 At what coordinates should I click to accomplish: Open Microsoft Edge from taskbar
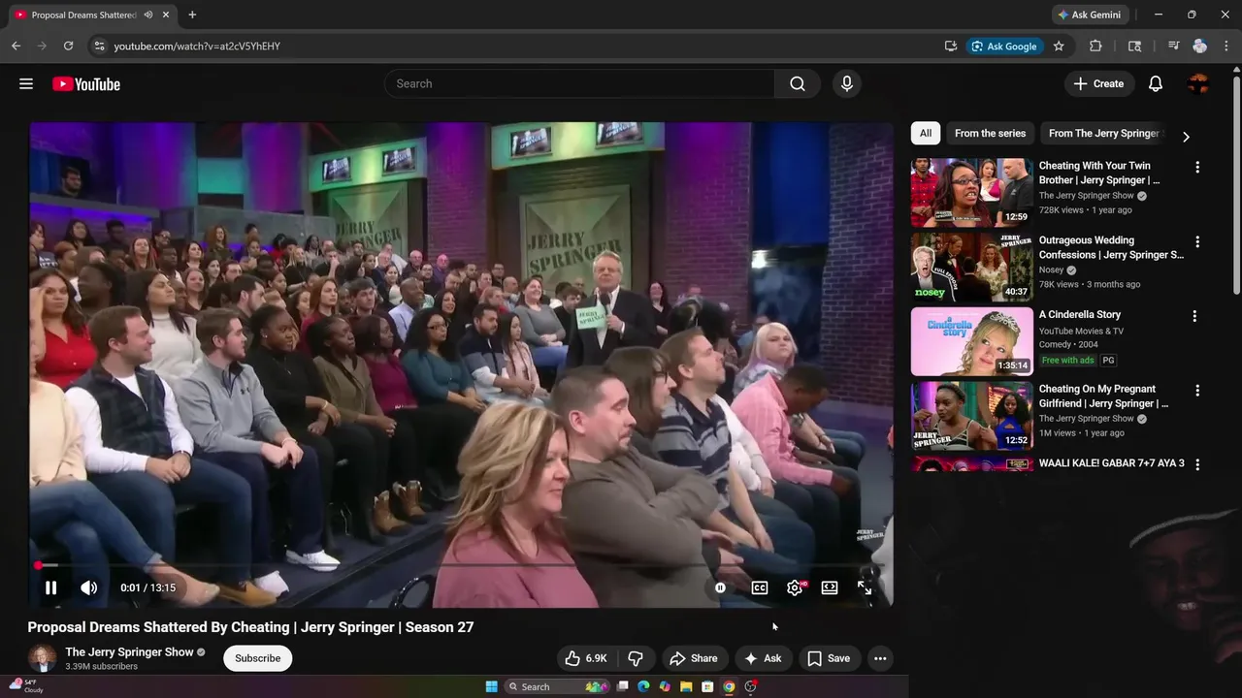643,686
